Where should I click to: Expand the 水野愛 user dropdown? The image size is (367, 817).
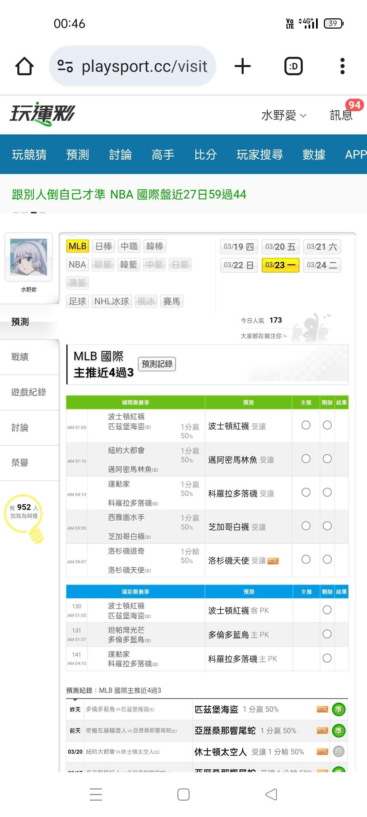pyautogui.click(x=283, y=115)
